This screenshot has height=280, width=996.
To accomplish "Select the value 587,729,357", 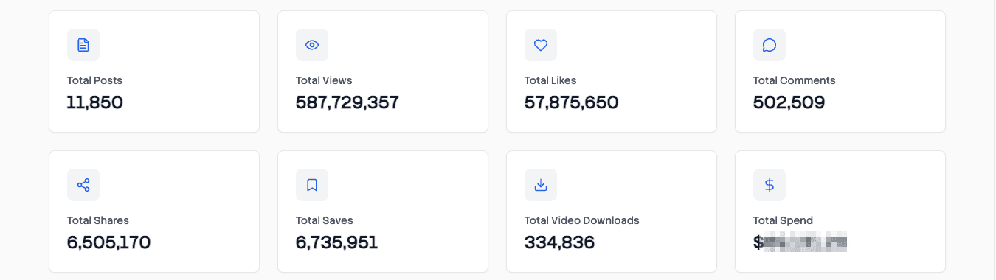I will [x=347, y=102].
